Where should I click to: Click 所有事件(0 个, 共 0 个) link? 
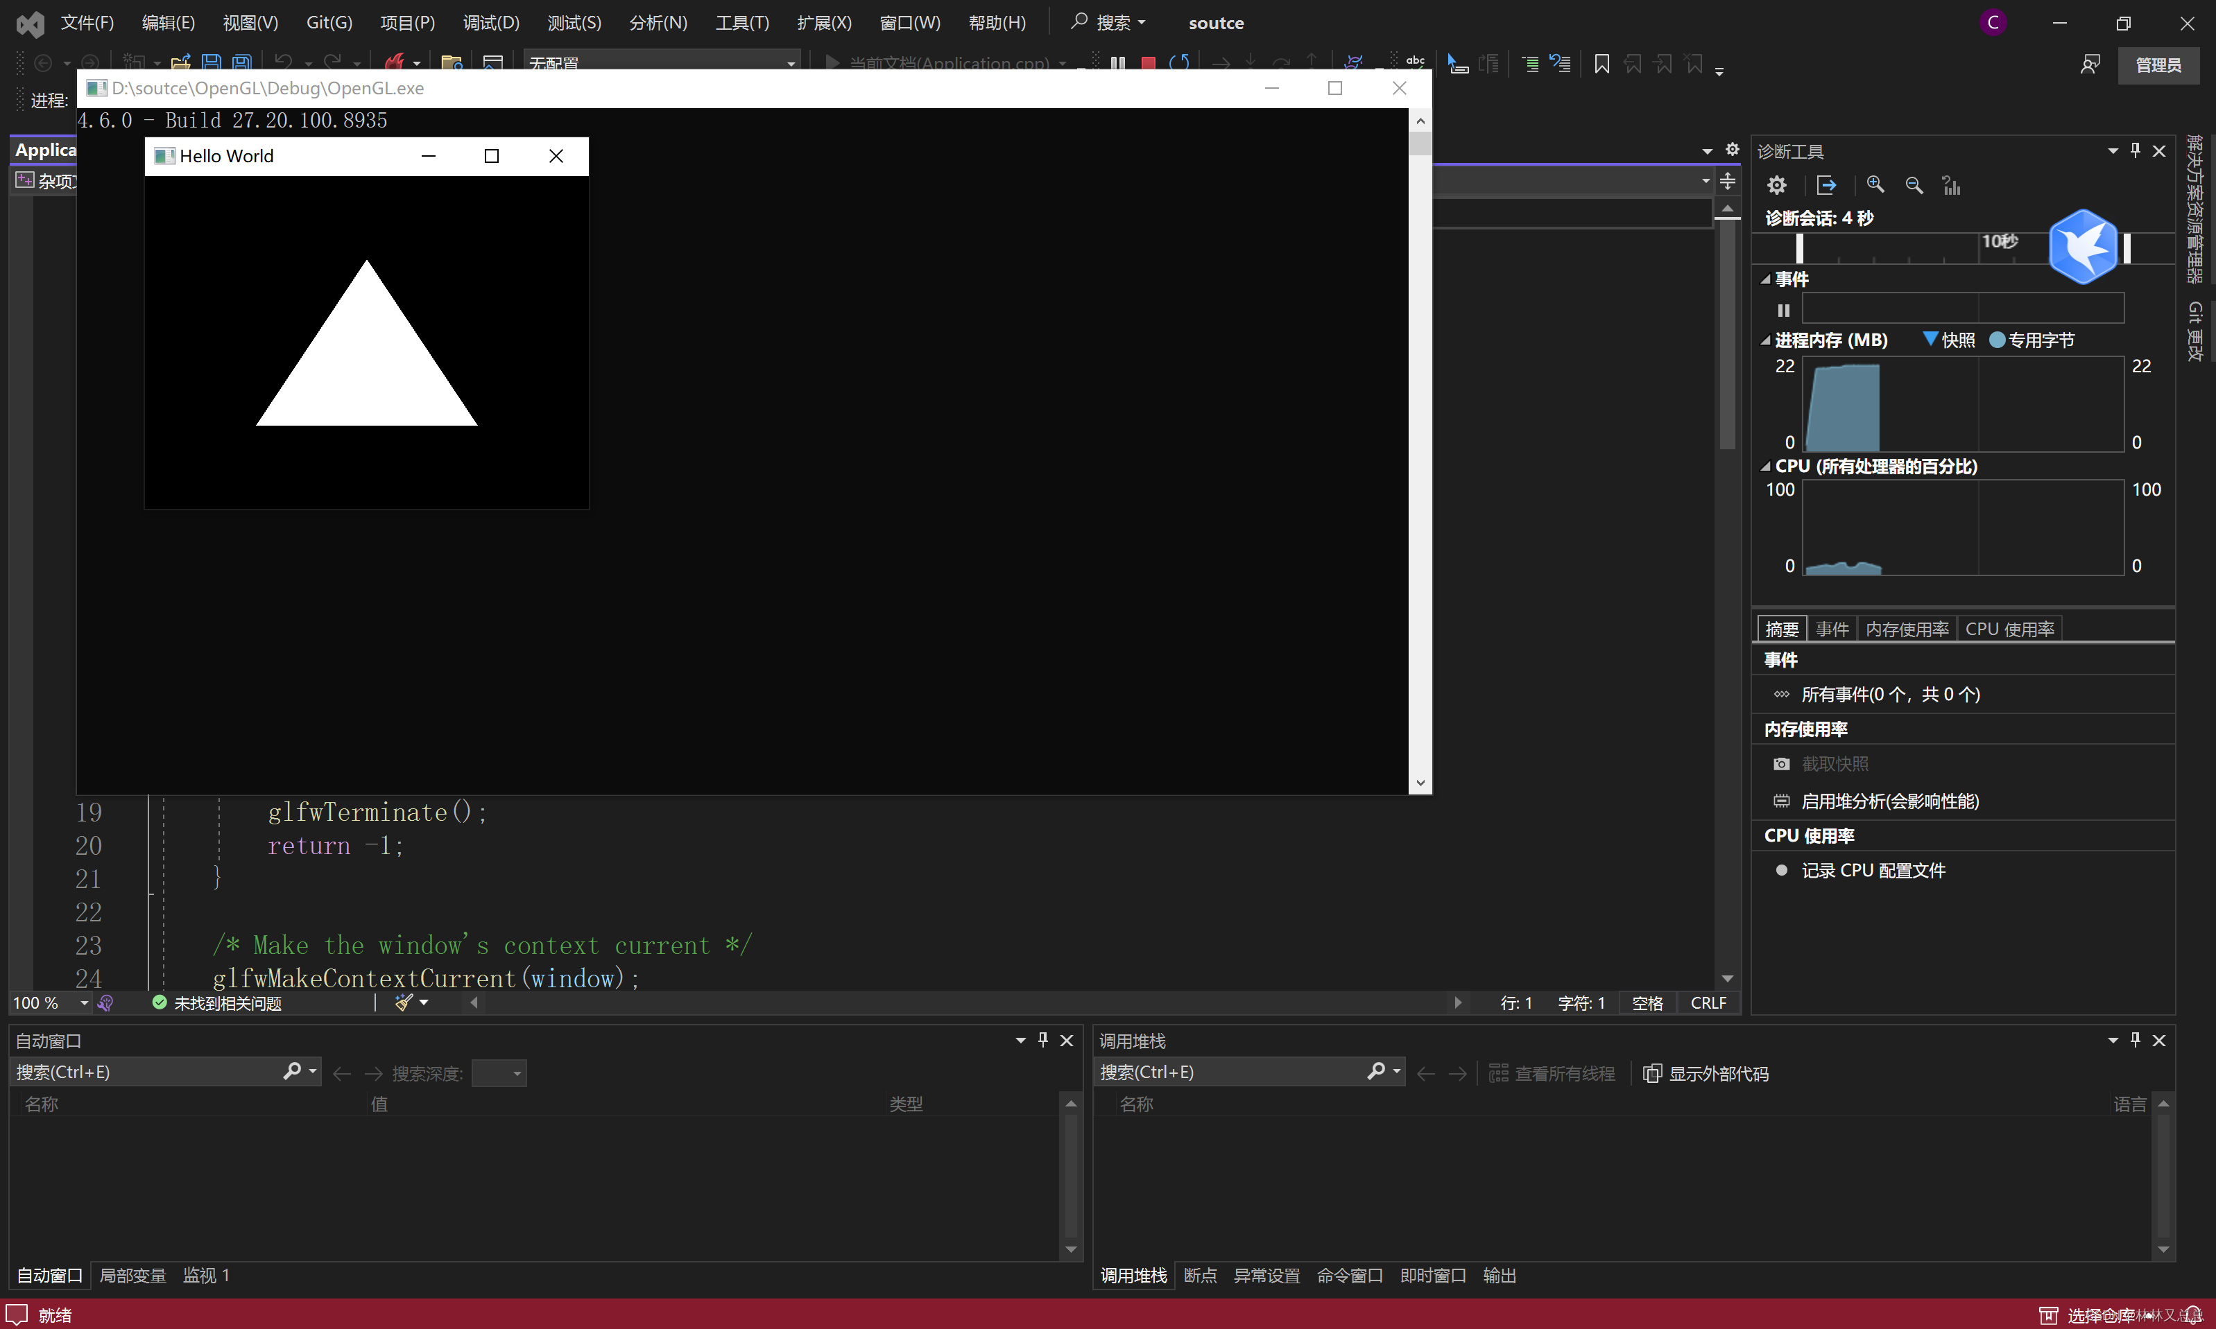click(1890, 694)
